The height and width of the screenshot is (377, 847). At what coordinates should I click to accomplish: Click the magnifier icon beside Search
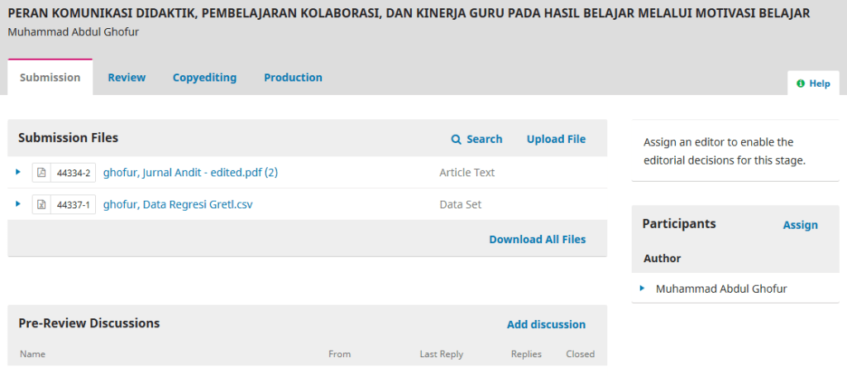tap(456, 140)
